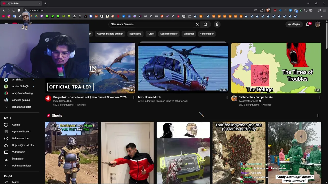This screenshot has height=184, width=328.
Task: Play The Times of Troubles thumbnail
Action: pos(276,68)
